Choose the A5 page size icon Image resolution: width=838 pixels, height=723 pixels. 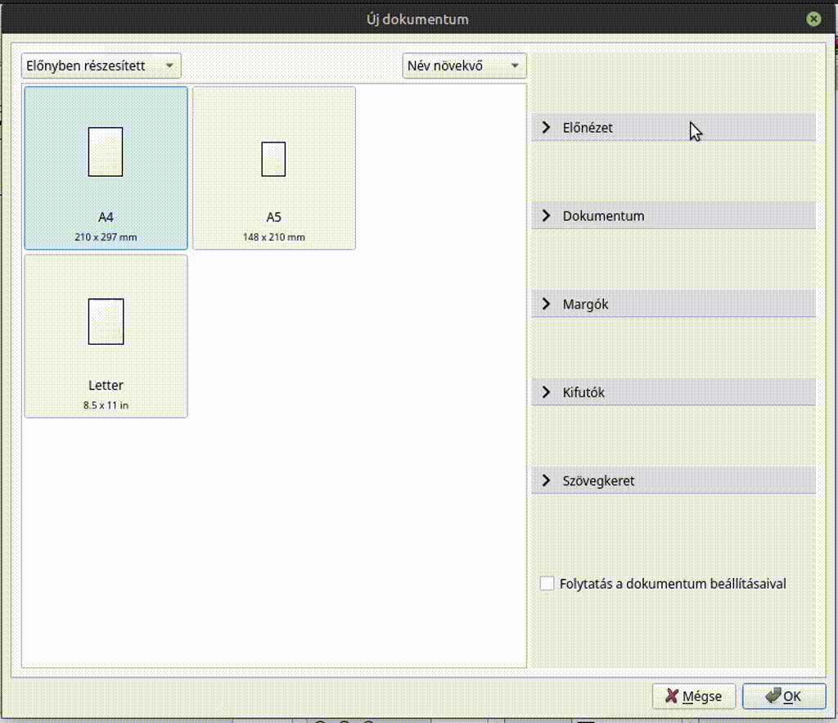click(x=273, y=159)
